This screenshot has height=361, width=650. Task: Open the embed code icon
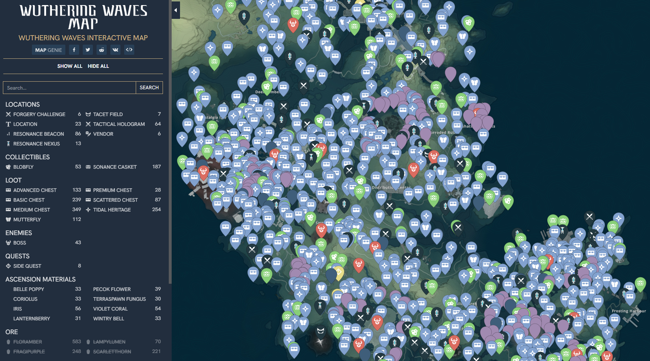pos(129,50)
